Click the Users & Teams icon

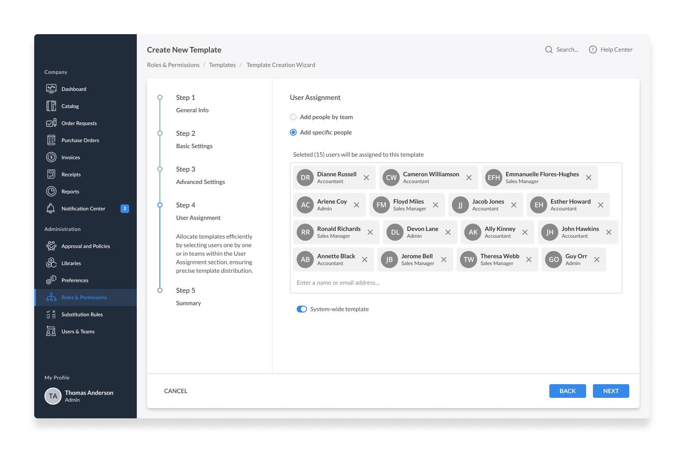(51, 331)
